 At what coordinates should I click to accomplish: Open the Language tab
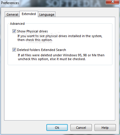click(x=47, y=14)
